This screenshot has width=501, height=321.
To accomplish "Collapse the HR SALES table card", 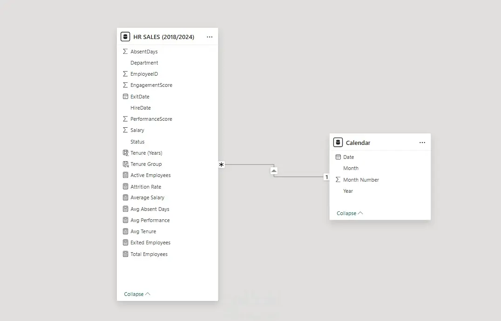I will coord(137,294).
